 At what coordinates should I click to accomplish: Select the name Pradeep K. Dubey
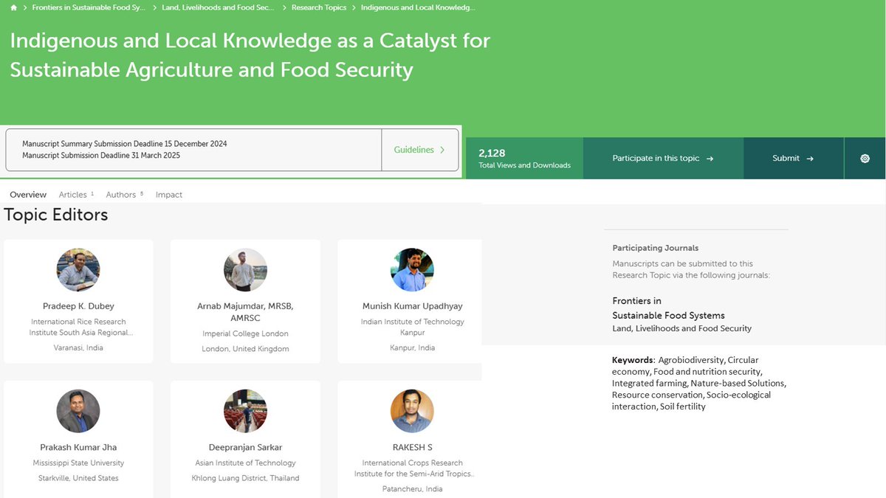pos(78,306)
